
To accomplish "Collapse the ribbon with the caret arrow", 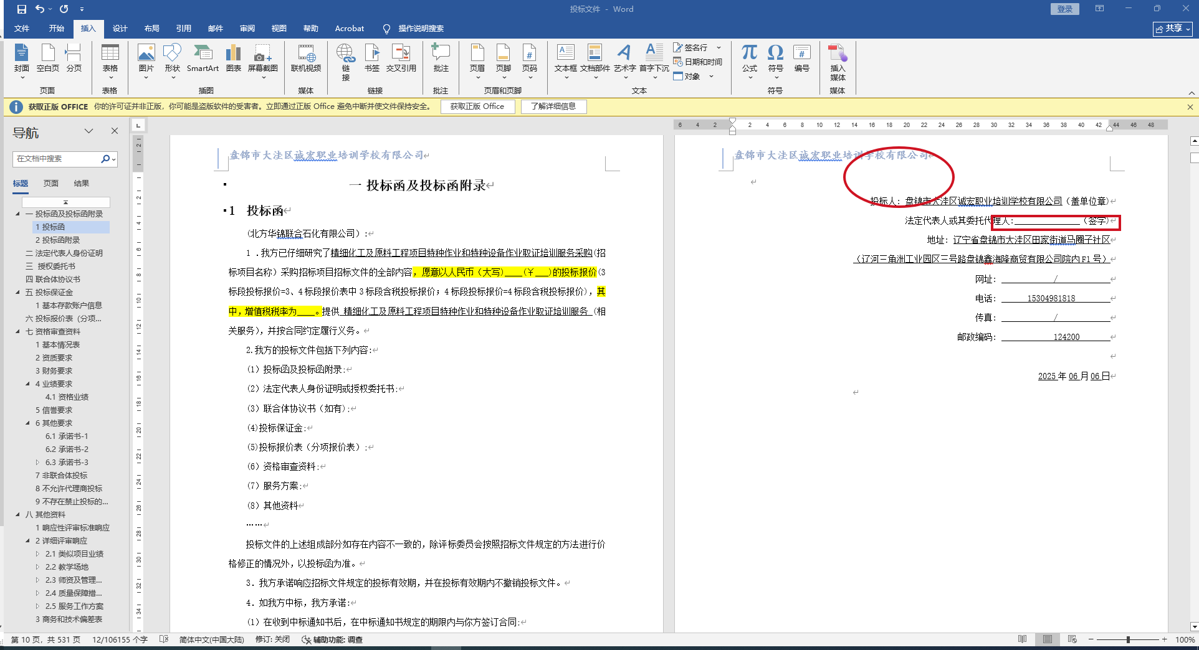I will 1192,93.
